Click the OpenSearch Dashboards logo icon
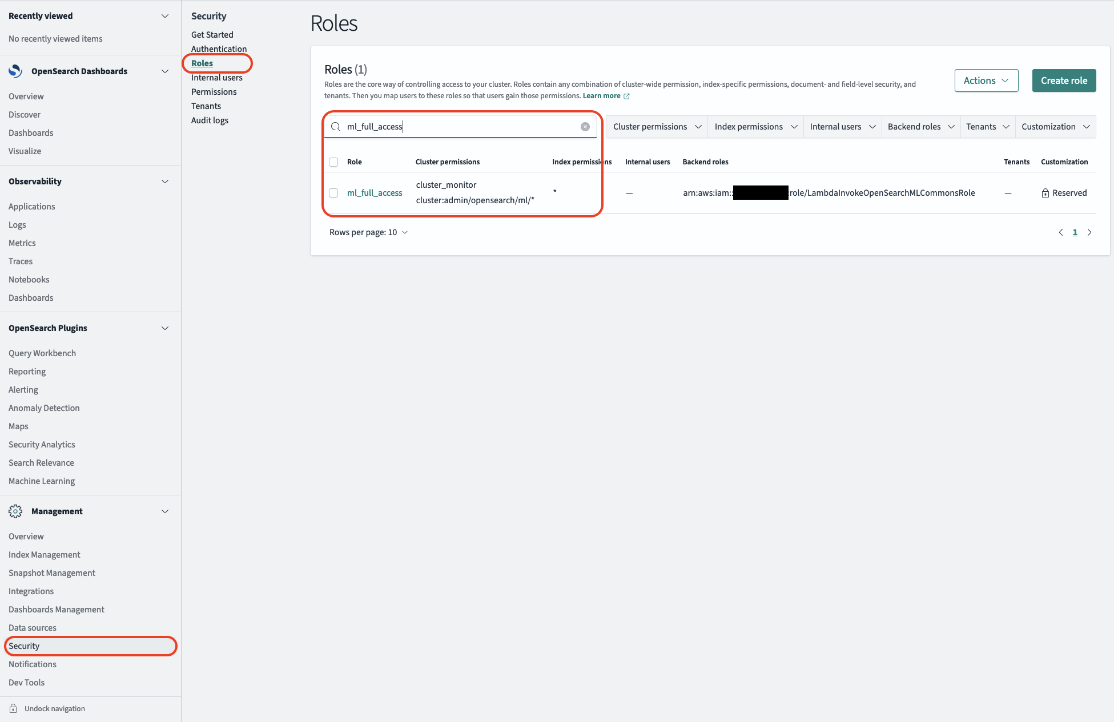Image resolution: width=1114 pixels, height=722 pixels. click(x=15, y=71)
